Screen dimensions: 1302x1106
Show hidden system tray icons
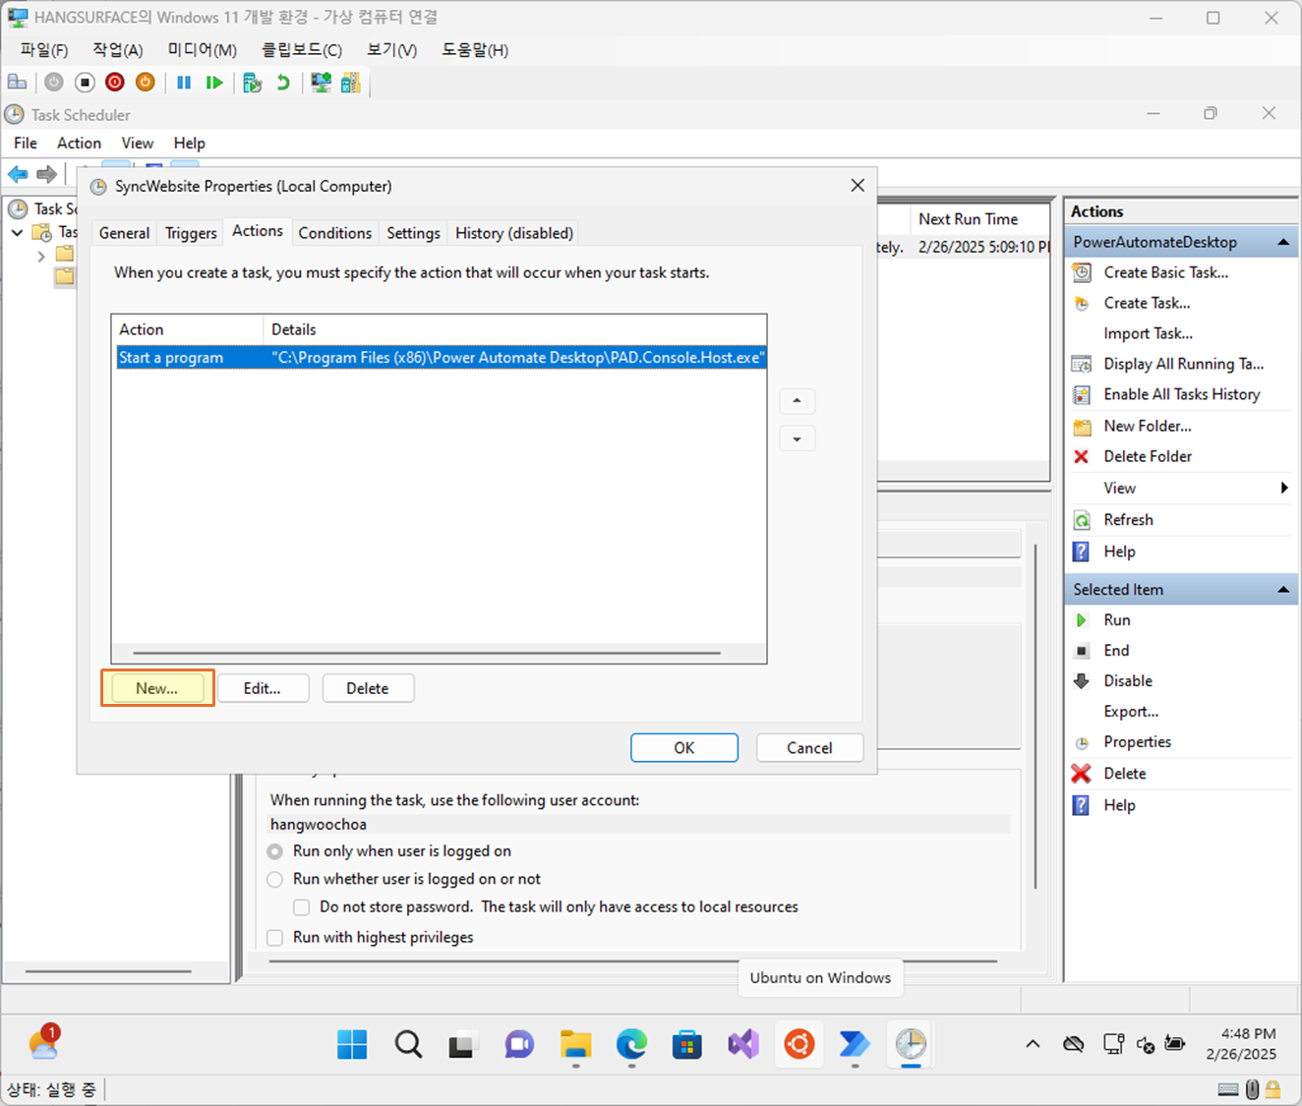click(x=1033, y=1044)
